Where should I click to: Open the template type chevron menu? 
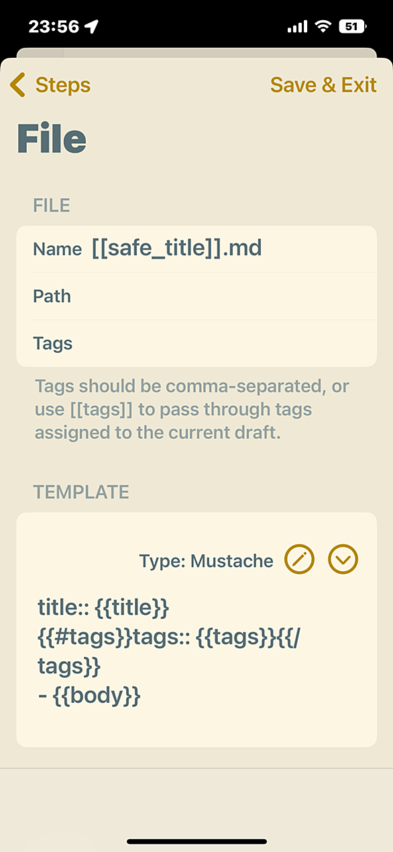click(343, 559)
